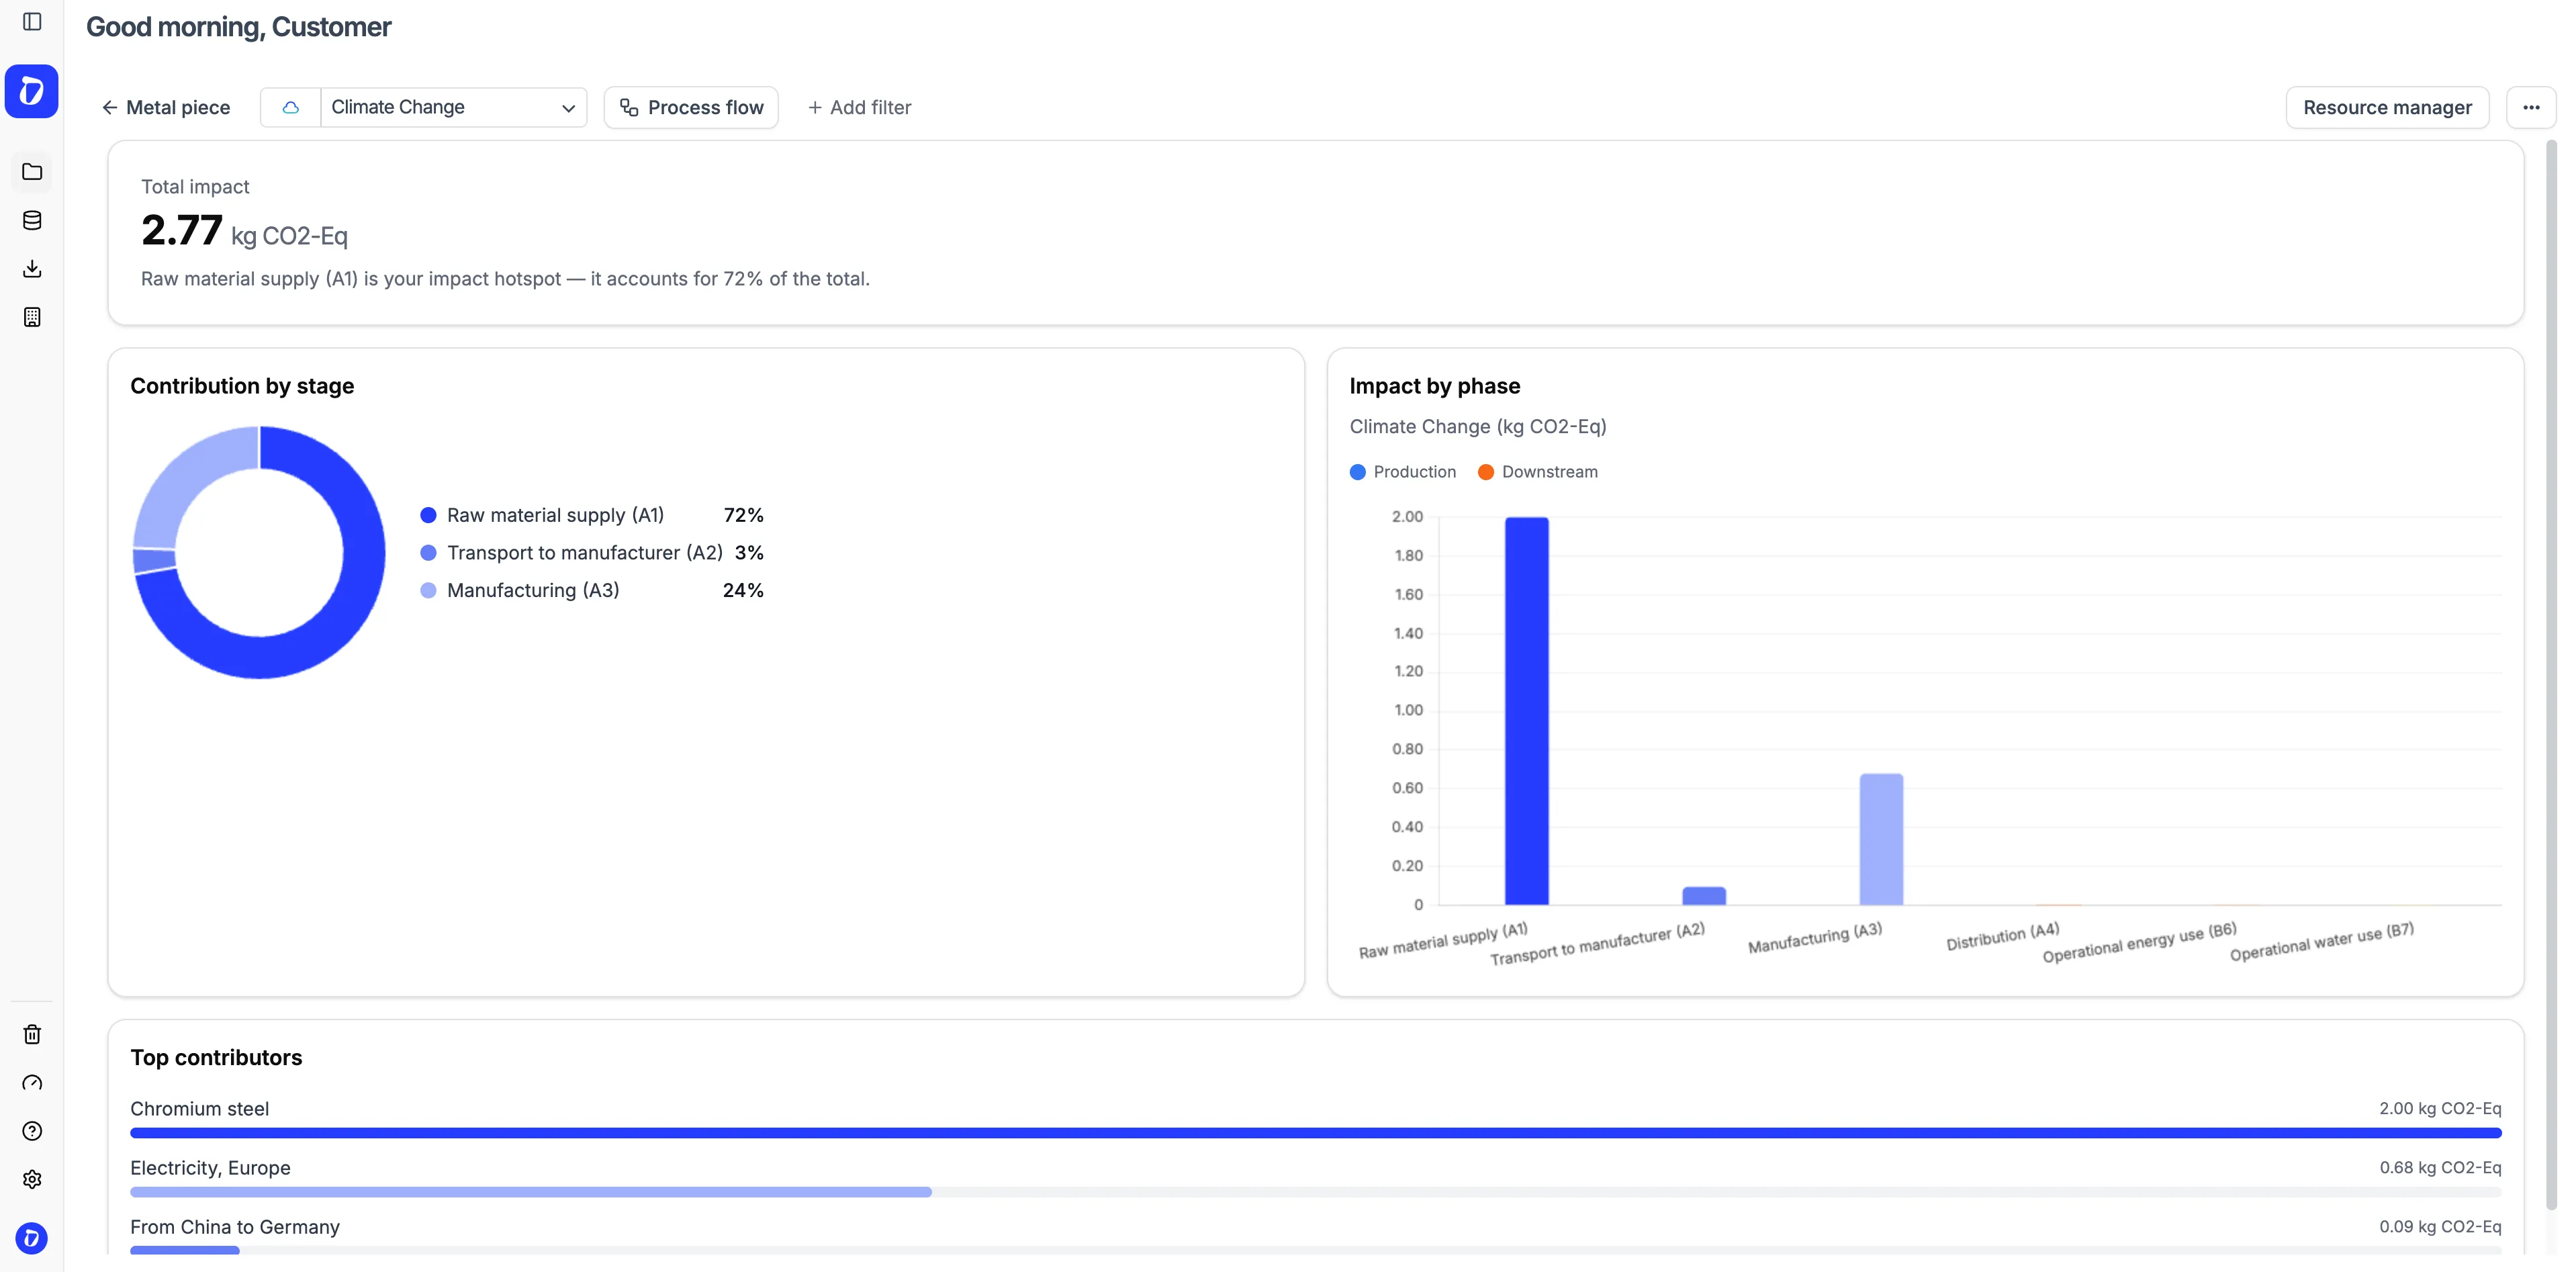Toggle Raw material supply (A1) in the donut legend
This screenshot has height=1272, width=2576.
(x=555, y=514)
